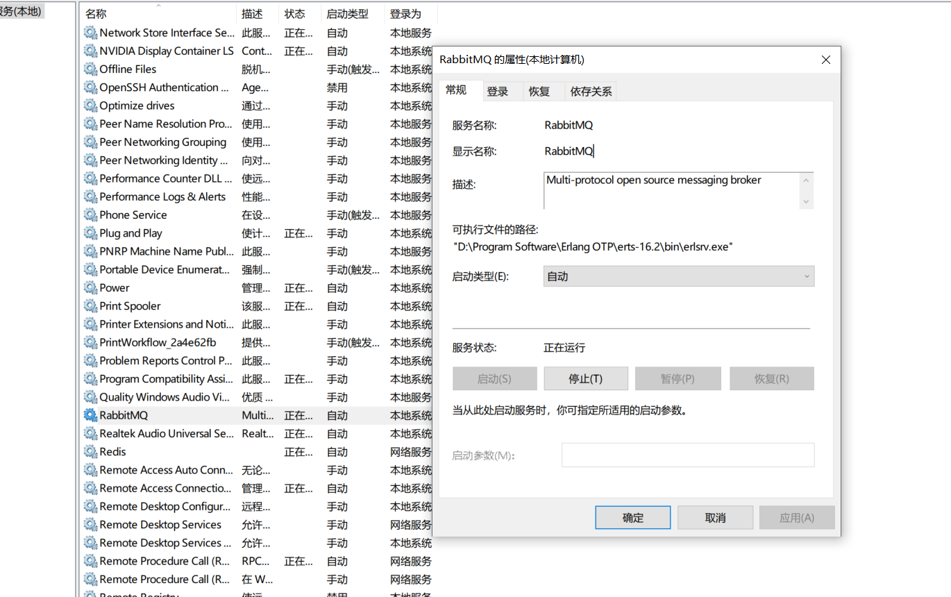Click the description box scroll down arrow
951x597 pixels.
point(806,201)
